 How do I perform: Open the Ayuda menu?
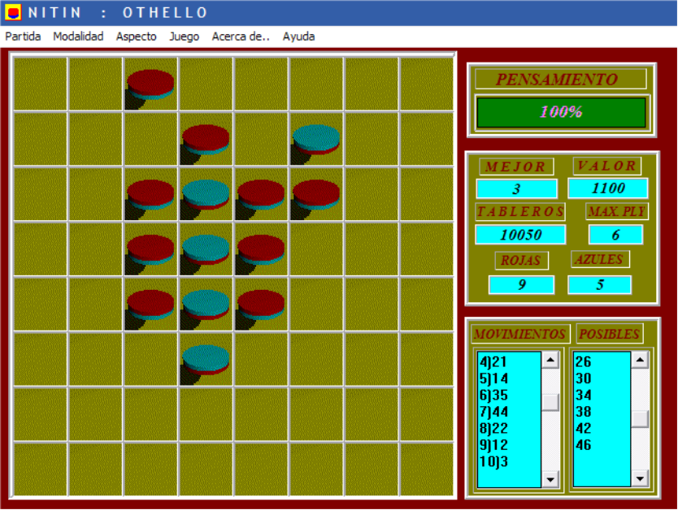[298, 37]
